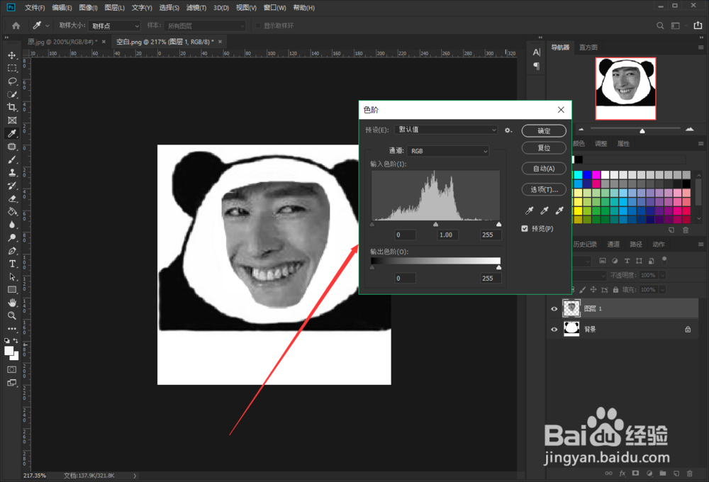Select the Paint Bucket tool
Viewport: 709px width, 482px height.
point(12,212)
